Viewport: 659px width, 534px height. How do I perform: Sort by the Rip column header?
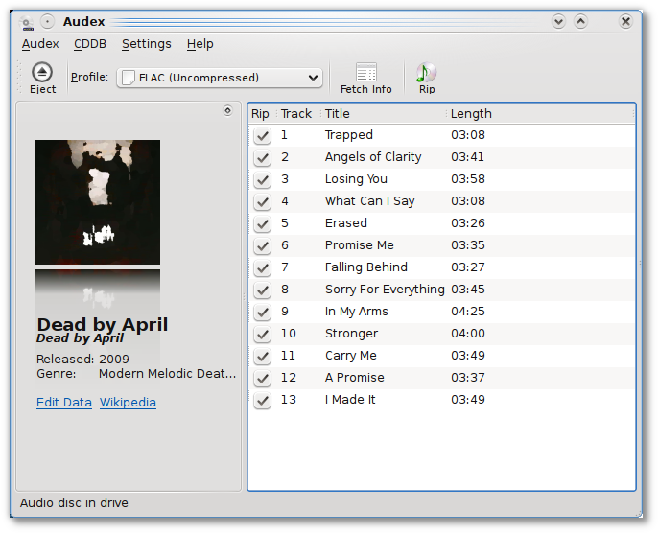point(260,114)
